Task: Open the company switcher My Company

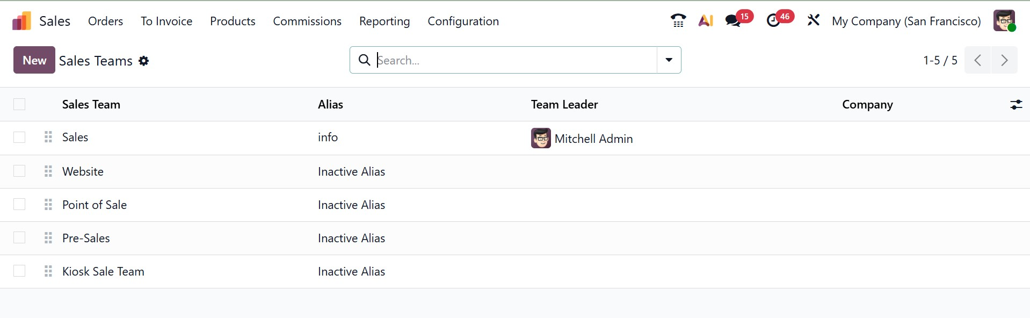Action: coord(906,21)
